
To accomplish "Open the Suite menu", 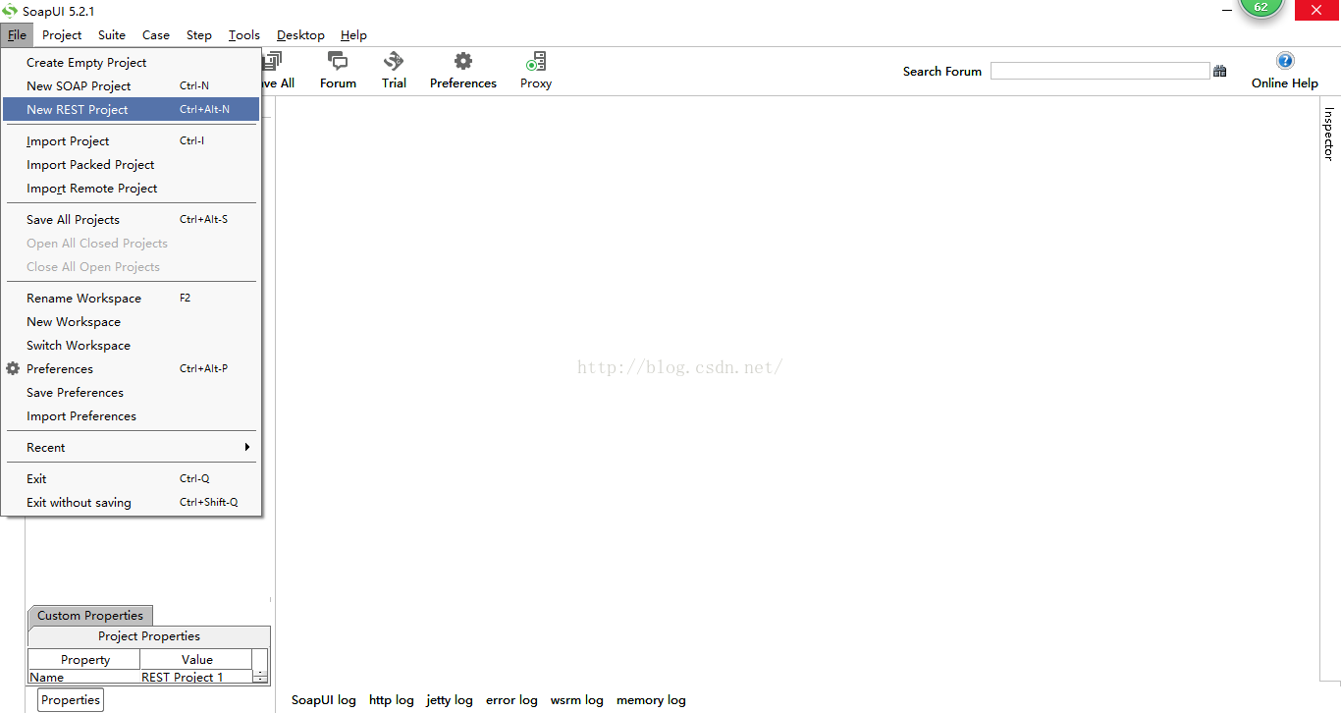I will pos(112,34).
